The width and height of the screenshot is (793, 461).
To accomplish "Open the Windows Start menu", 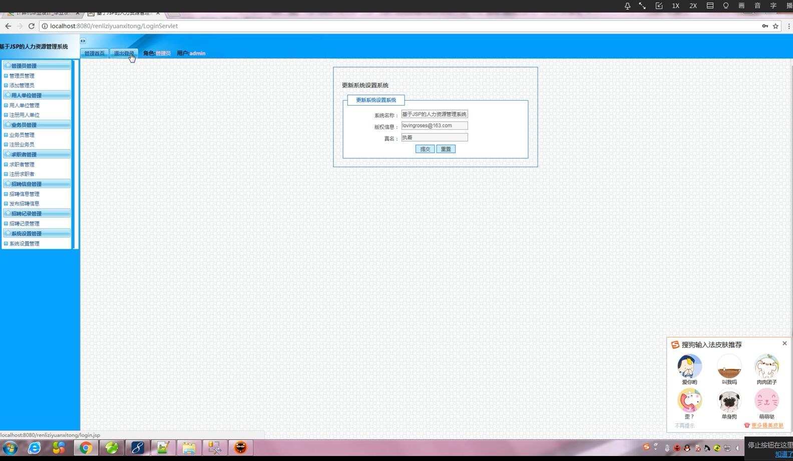I will click(10, 447).
